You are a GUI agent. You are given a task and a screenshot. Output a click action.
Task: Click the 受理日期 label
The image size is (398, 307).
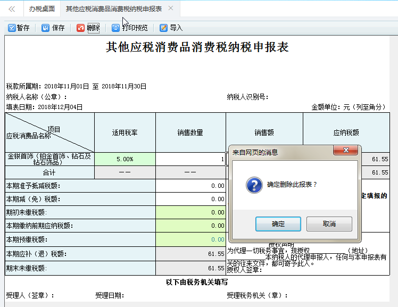click(x=110, y=295)
